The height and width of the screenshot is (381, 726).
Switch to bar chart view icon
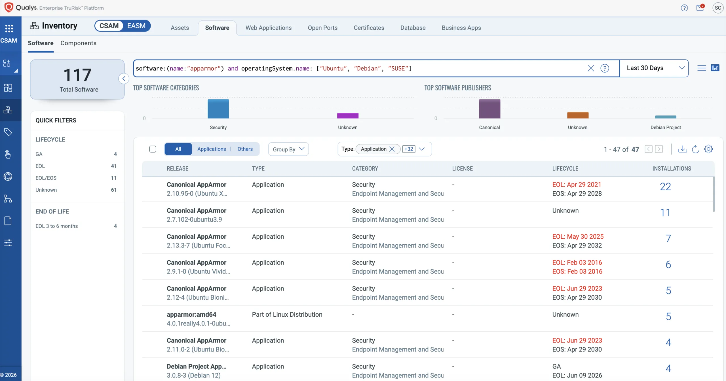coord(715,68)
